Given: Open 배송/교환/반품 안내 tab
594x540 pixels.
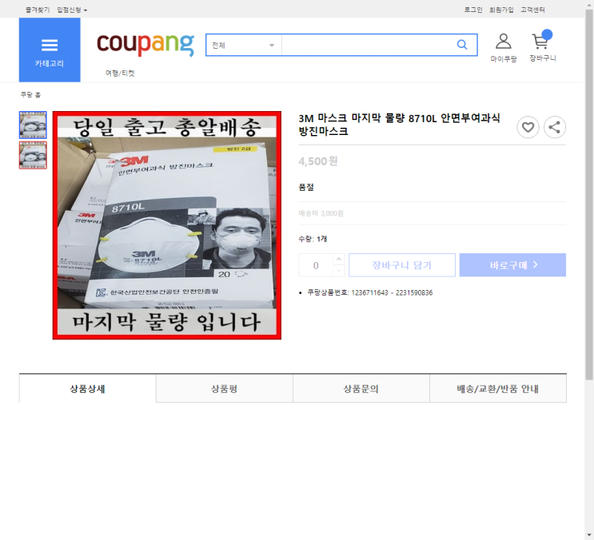Looking at the screenshot, I should (x=498, y=389).
